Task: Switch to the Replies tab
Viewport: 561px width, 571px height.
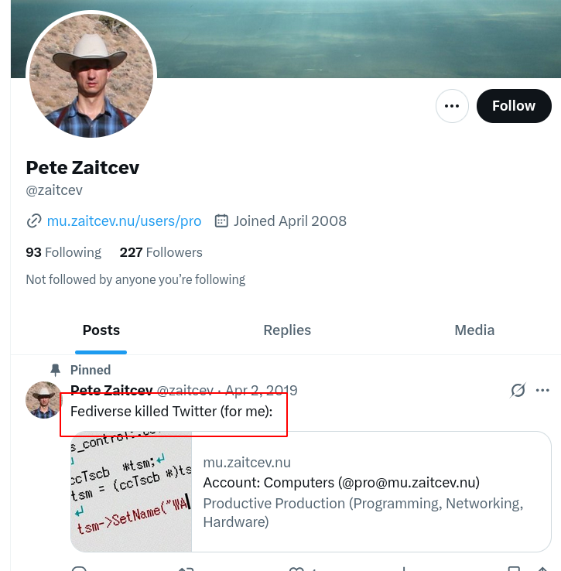Action: (287, 330)
